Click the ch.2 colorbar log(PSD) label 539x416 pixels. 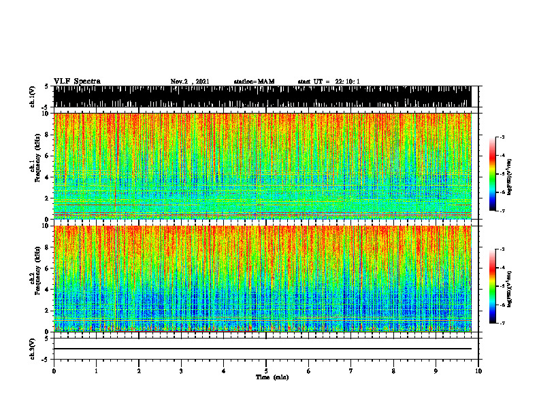509,289
